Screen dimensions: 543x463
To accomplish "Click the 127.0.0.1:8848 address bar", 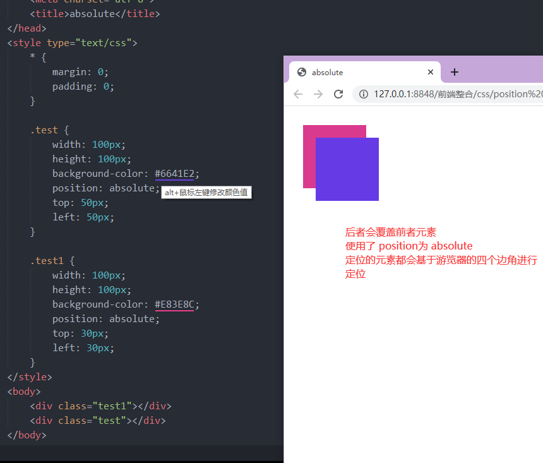I will pyautogui.click(x=442, y=93).
